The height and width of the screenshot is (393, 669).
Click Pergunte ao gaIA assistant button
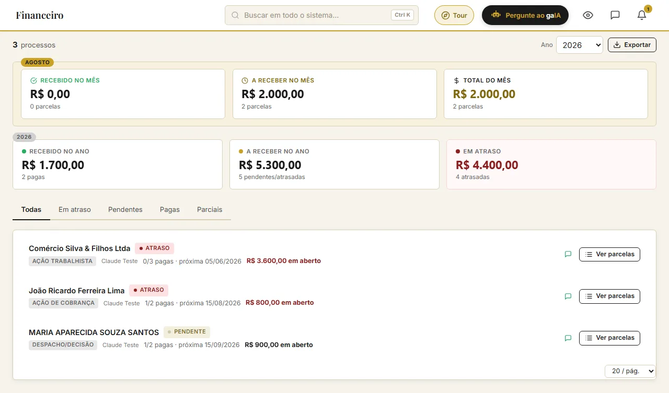click(525, 15)
